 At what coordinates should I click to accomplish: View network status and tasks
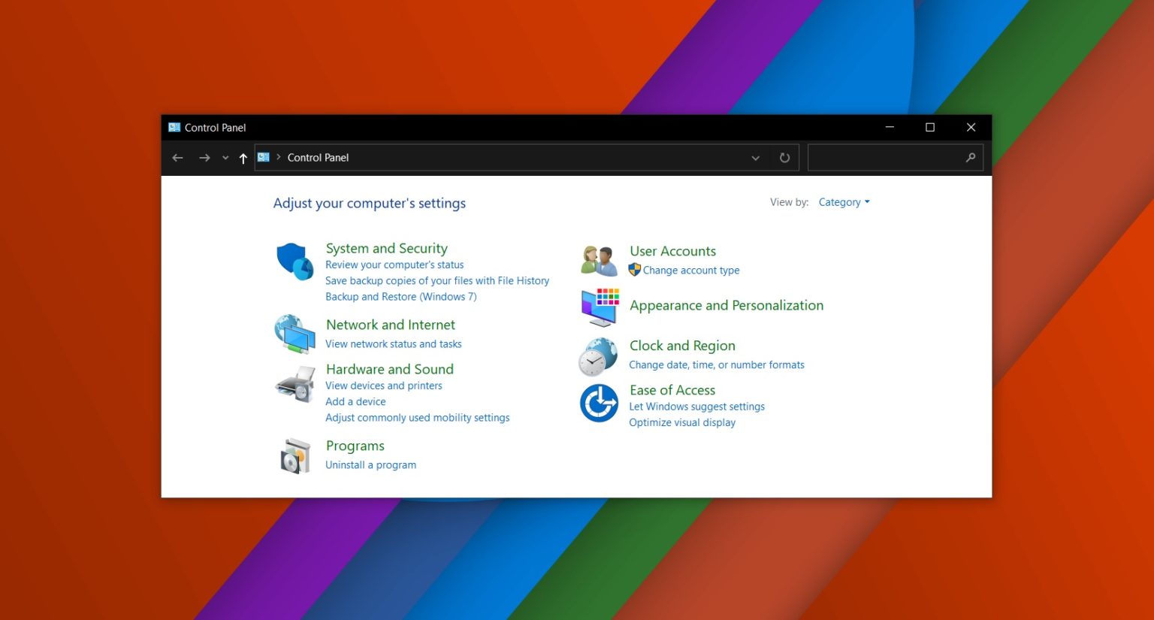[x=393, y=343]
